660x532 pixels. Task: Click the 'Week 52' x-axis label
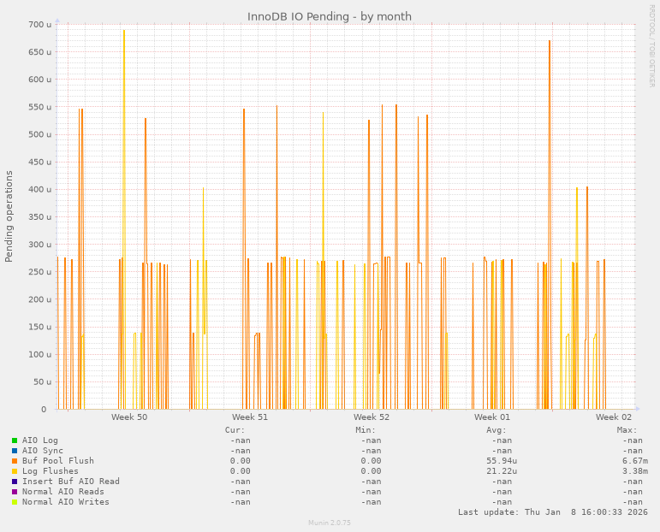point(372,417)
